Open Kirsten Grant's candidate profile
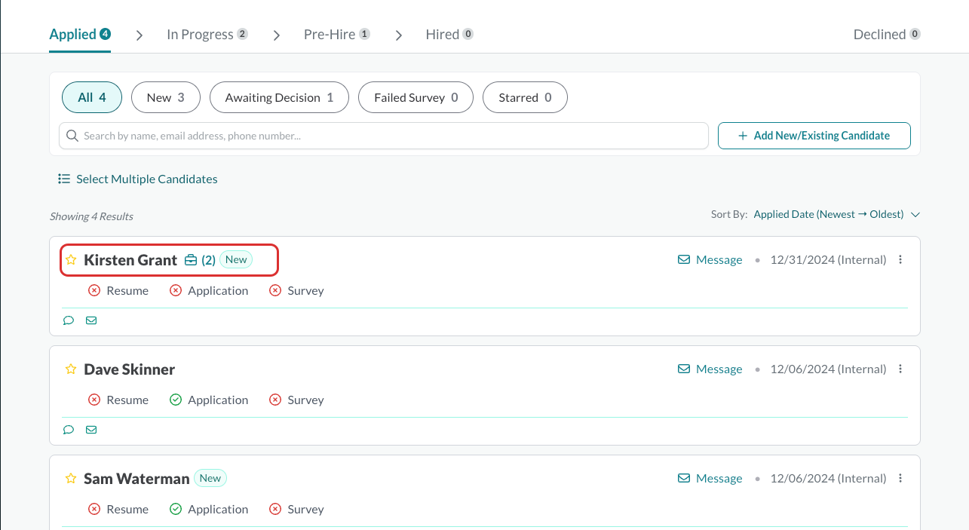Screen dimensions: 969x530 point(130,260)
